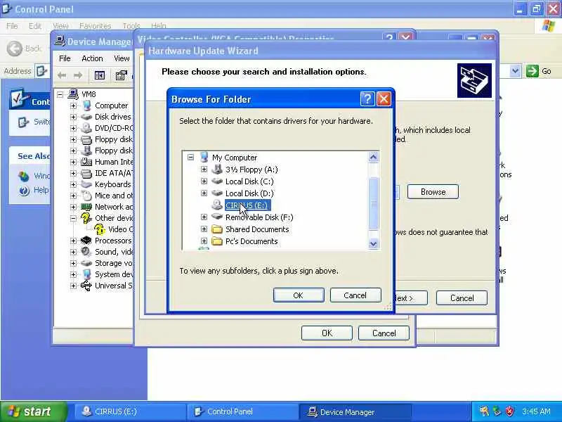562x422 pixels.
Task: Click taskbar clock showing 3:45 AM
Action: (x=536, y=411)
